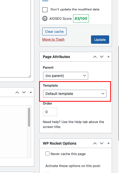This screenshot has width=119, height=173.
Task: Move Page Attributes panel down
Action: 102,57
